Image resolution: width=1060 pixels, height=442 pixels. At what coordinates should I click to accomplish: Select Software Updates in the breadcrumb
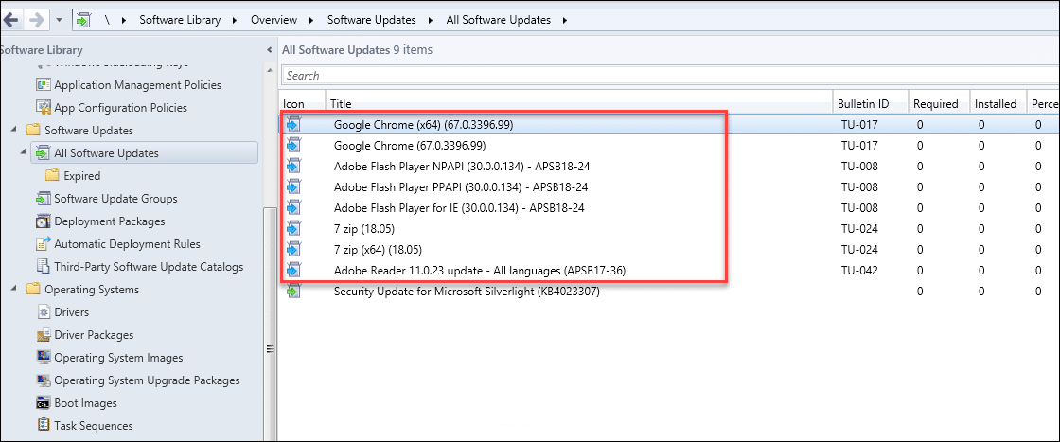pos(371,20)
